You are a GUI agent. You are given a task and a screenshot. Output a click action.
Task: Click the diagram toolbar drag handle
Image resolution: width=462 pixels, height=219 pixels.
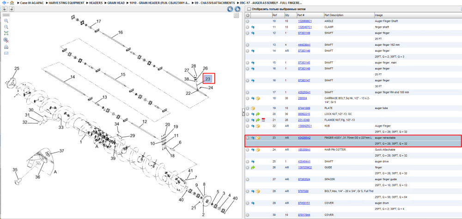[6, 15]
